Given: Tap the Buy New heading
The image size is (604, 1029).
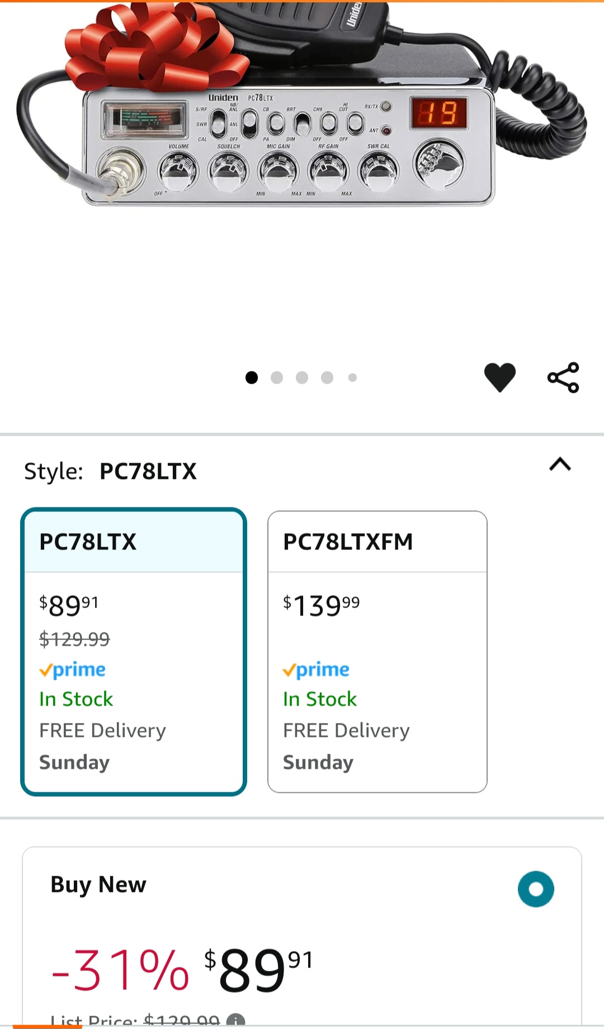Looking at the screenshot, I should pos(98,885).
